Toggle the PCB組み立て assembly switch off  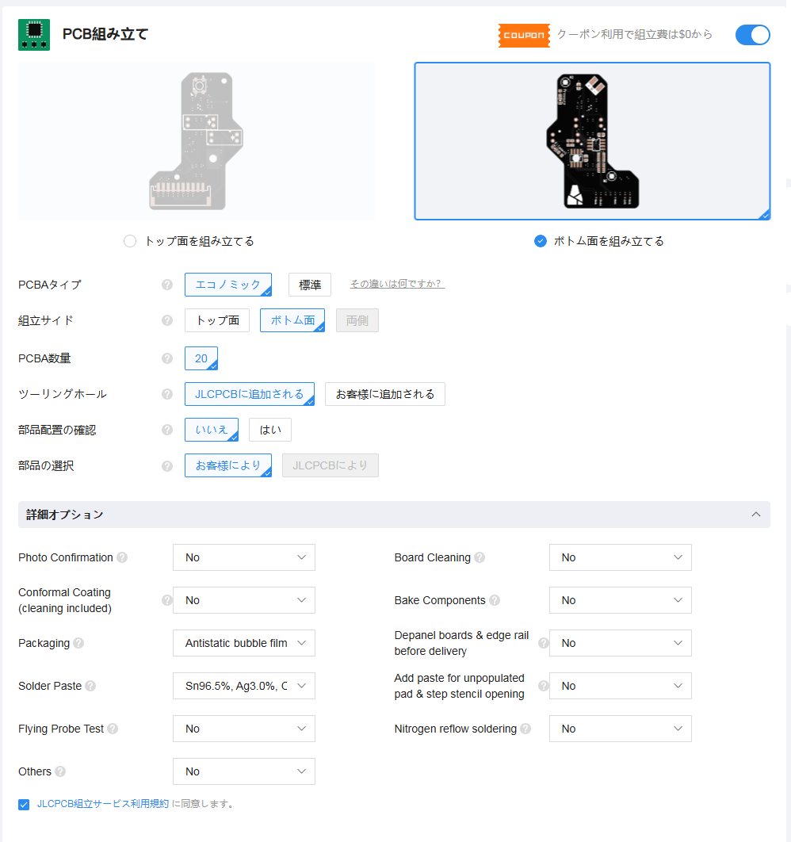tap(752, 35)
